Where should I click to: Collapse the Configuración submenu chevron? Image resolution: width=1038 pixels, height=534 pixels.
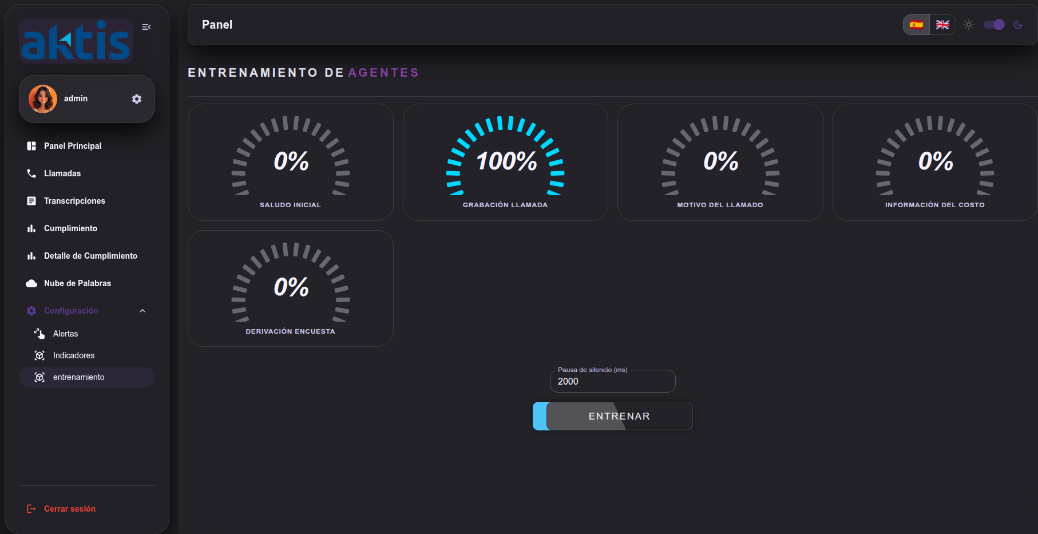[x=142, y=311]
